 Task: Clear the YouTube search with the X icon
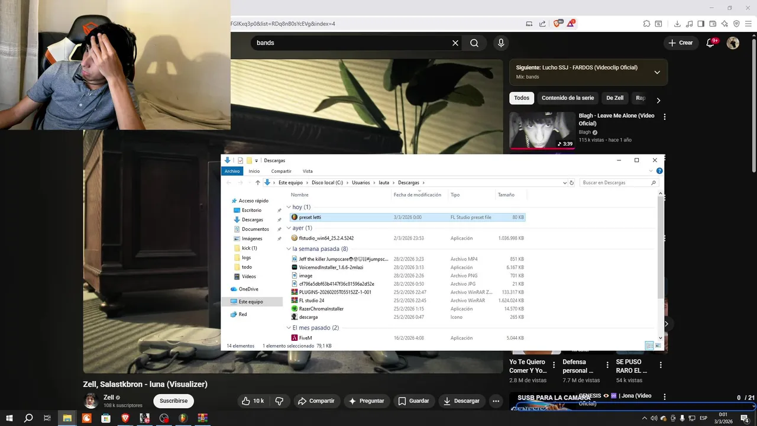pos(455,43)
